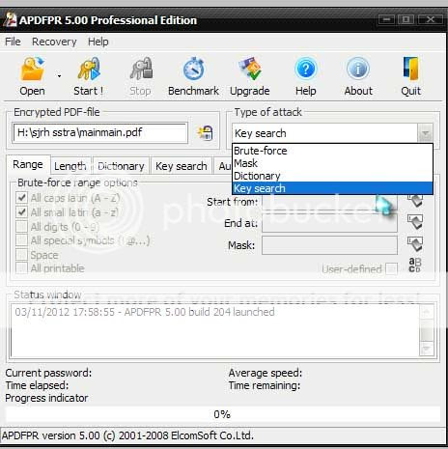Click eraser icon beside Mask field
The height and width of the screenshot is (449, 448).
pos(415,244)
